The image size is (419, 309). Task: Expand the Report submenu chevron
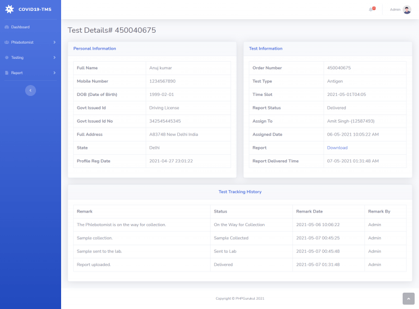coord(54,72)
